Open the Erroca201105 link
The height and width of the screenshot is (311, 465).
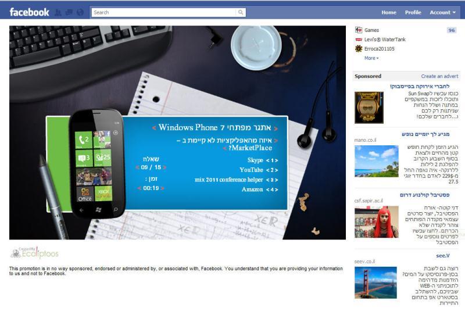click(380, 49)
